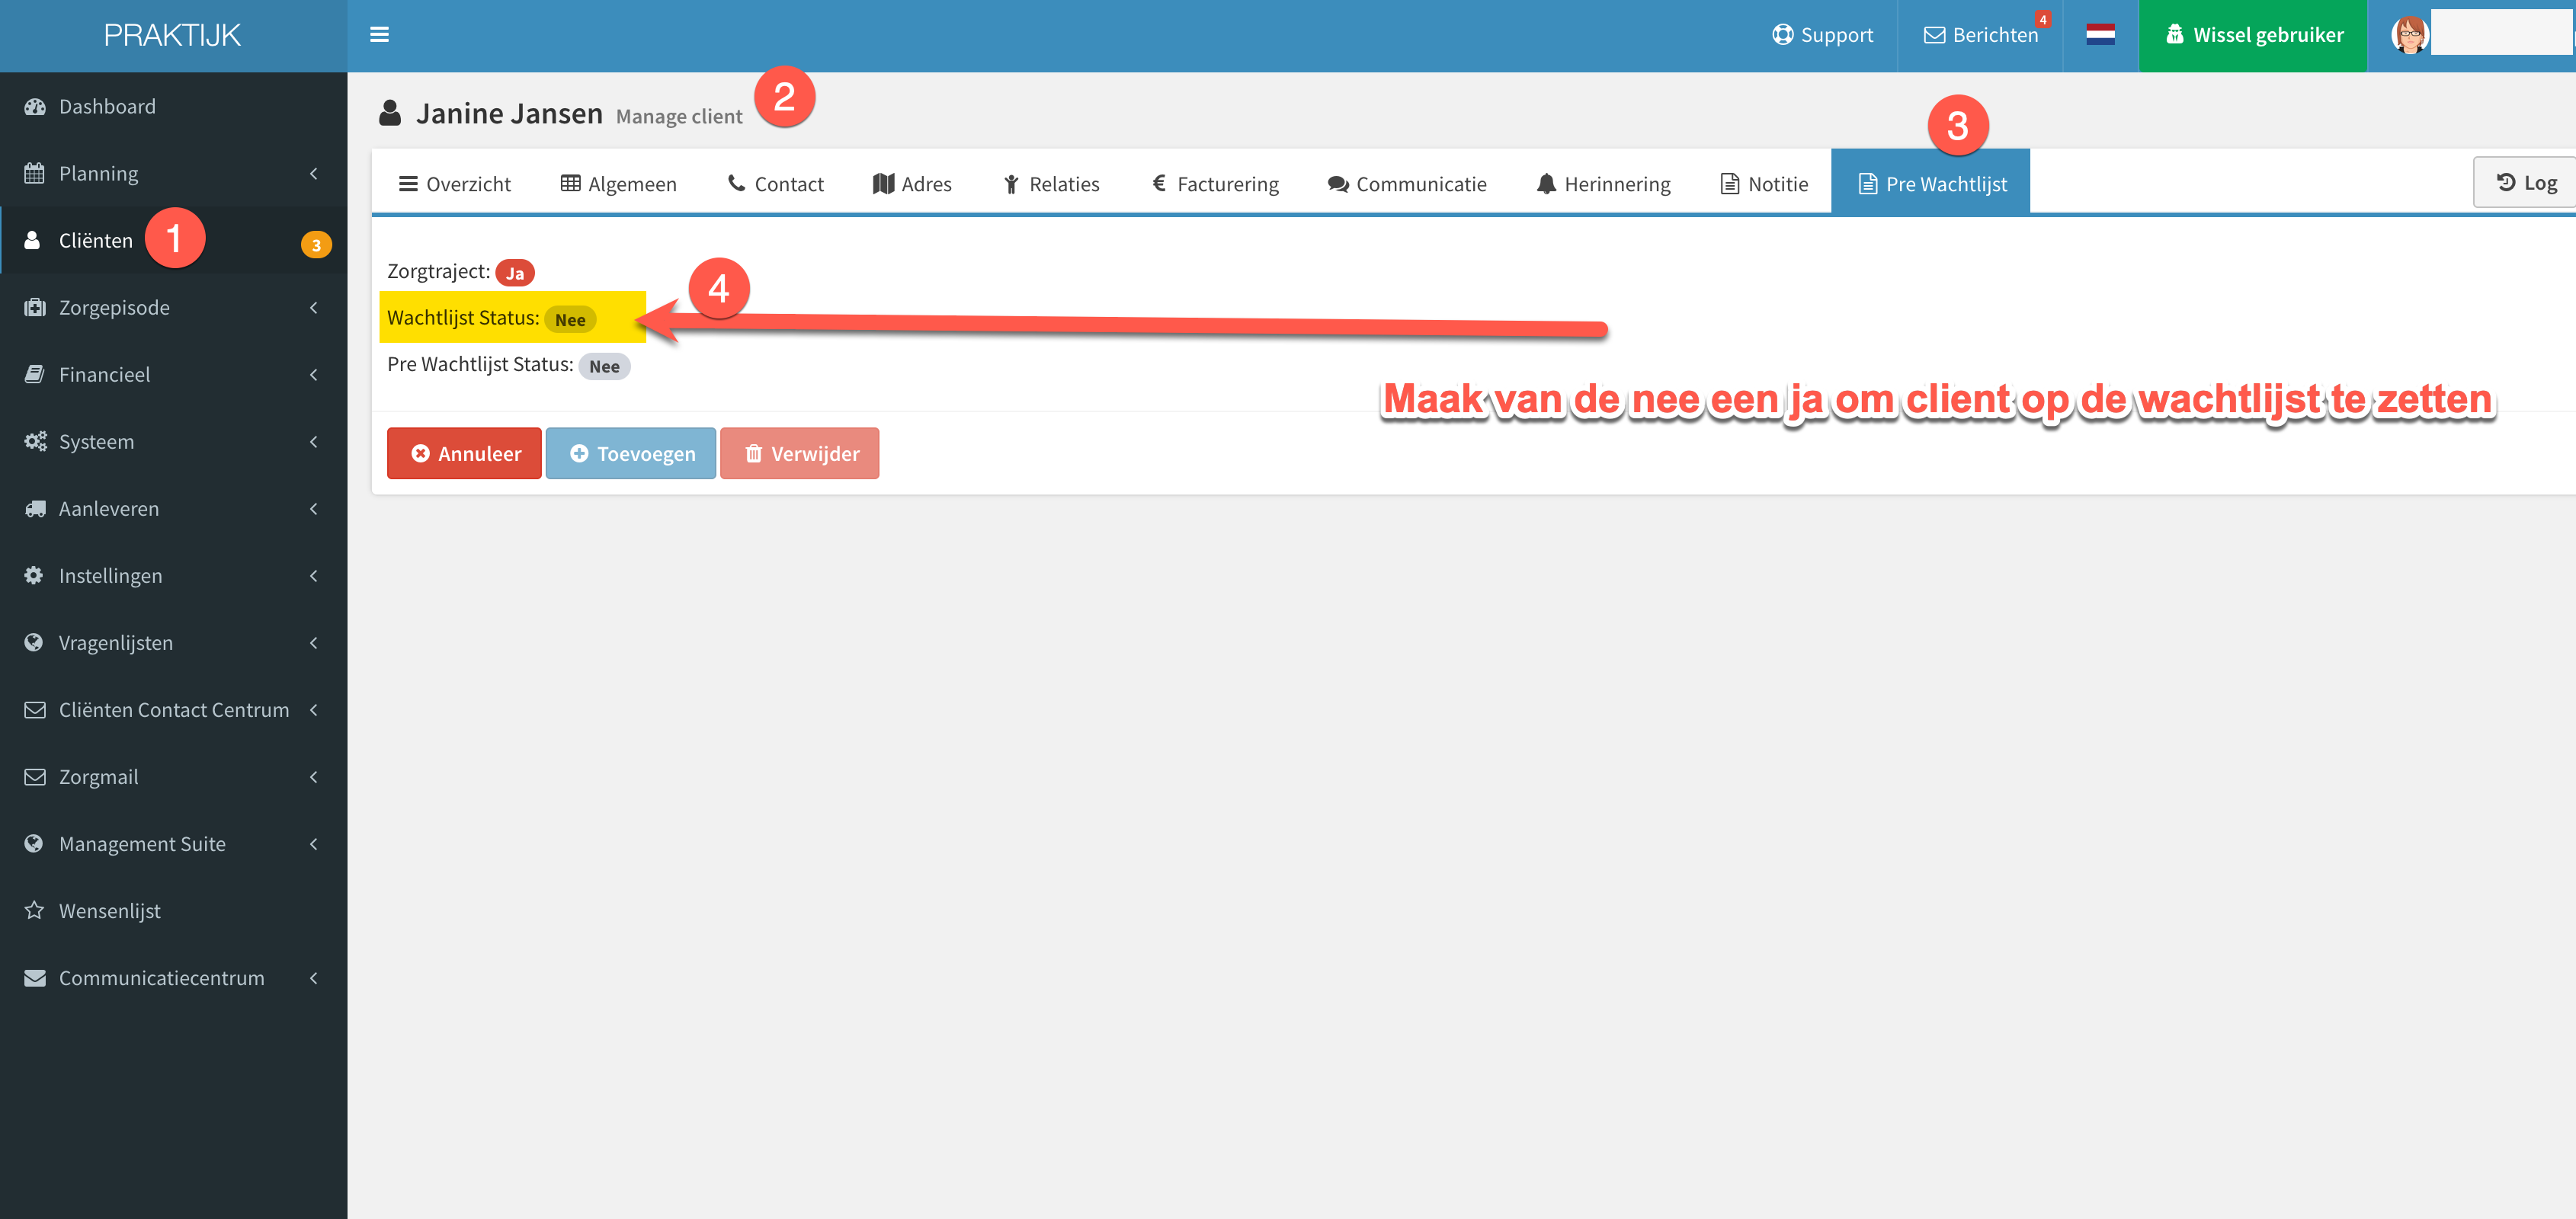This screenshot has height=1219, width=2576.
Task: Click the Cliënten person icon in sidebar
Action: [33, 241]
